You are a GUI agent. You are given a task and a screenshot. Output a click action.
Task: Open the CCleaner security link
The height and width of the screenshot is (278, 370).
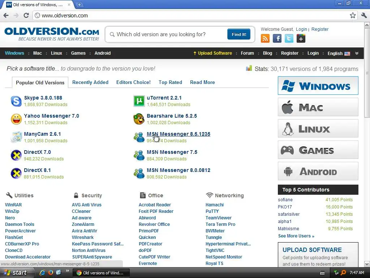[x=81, y=211]
